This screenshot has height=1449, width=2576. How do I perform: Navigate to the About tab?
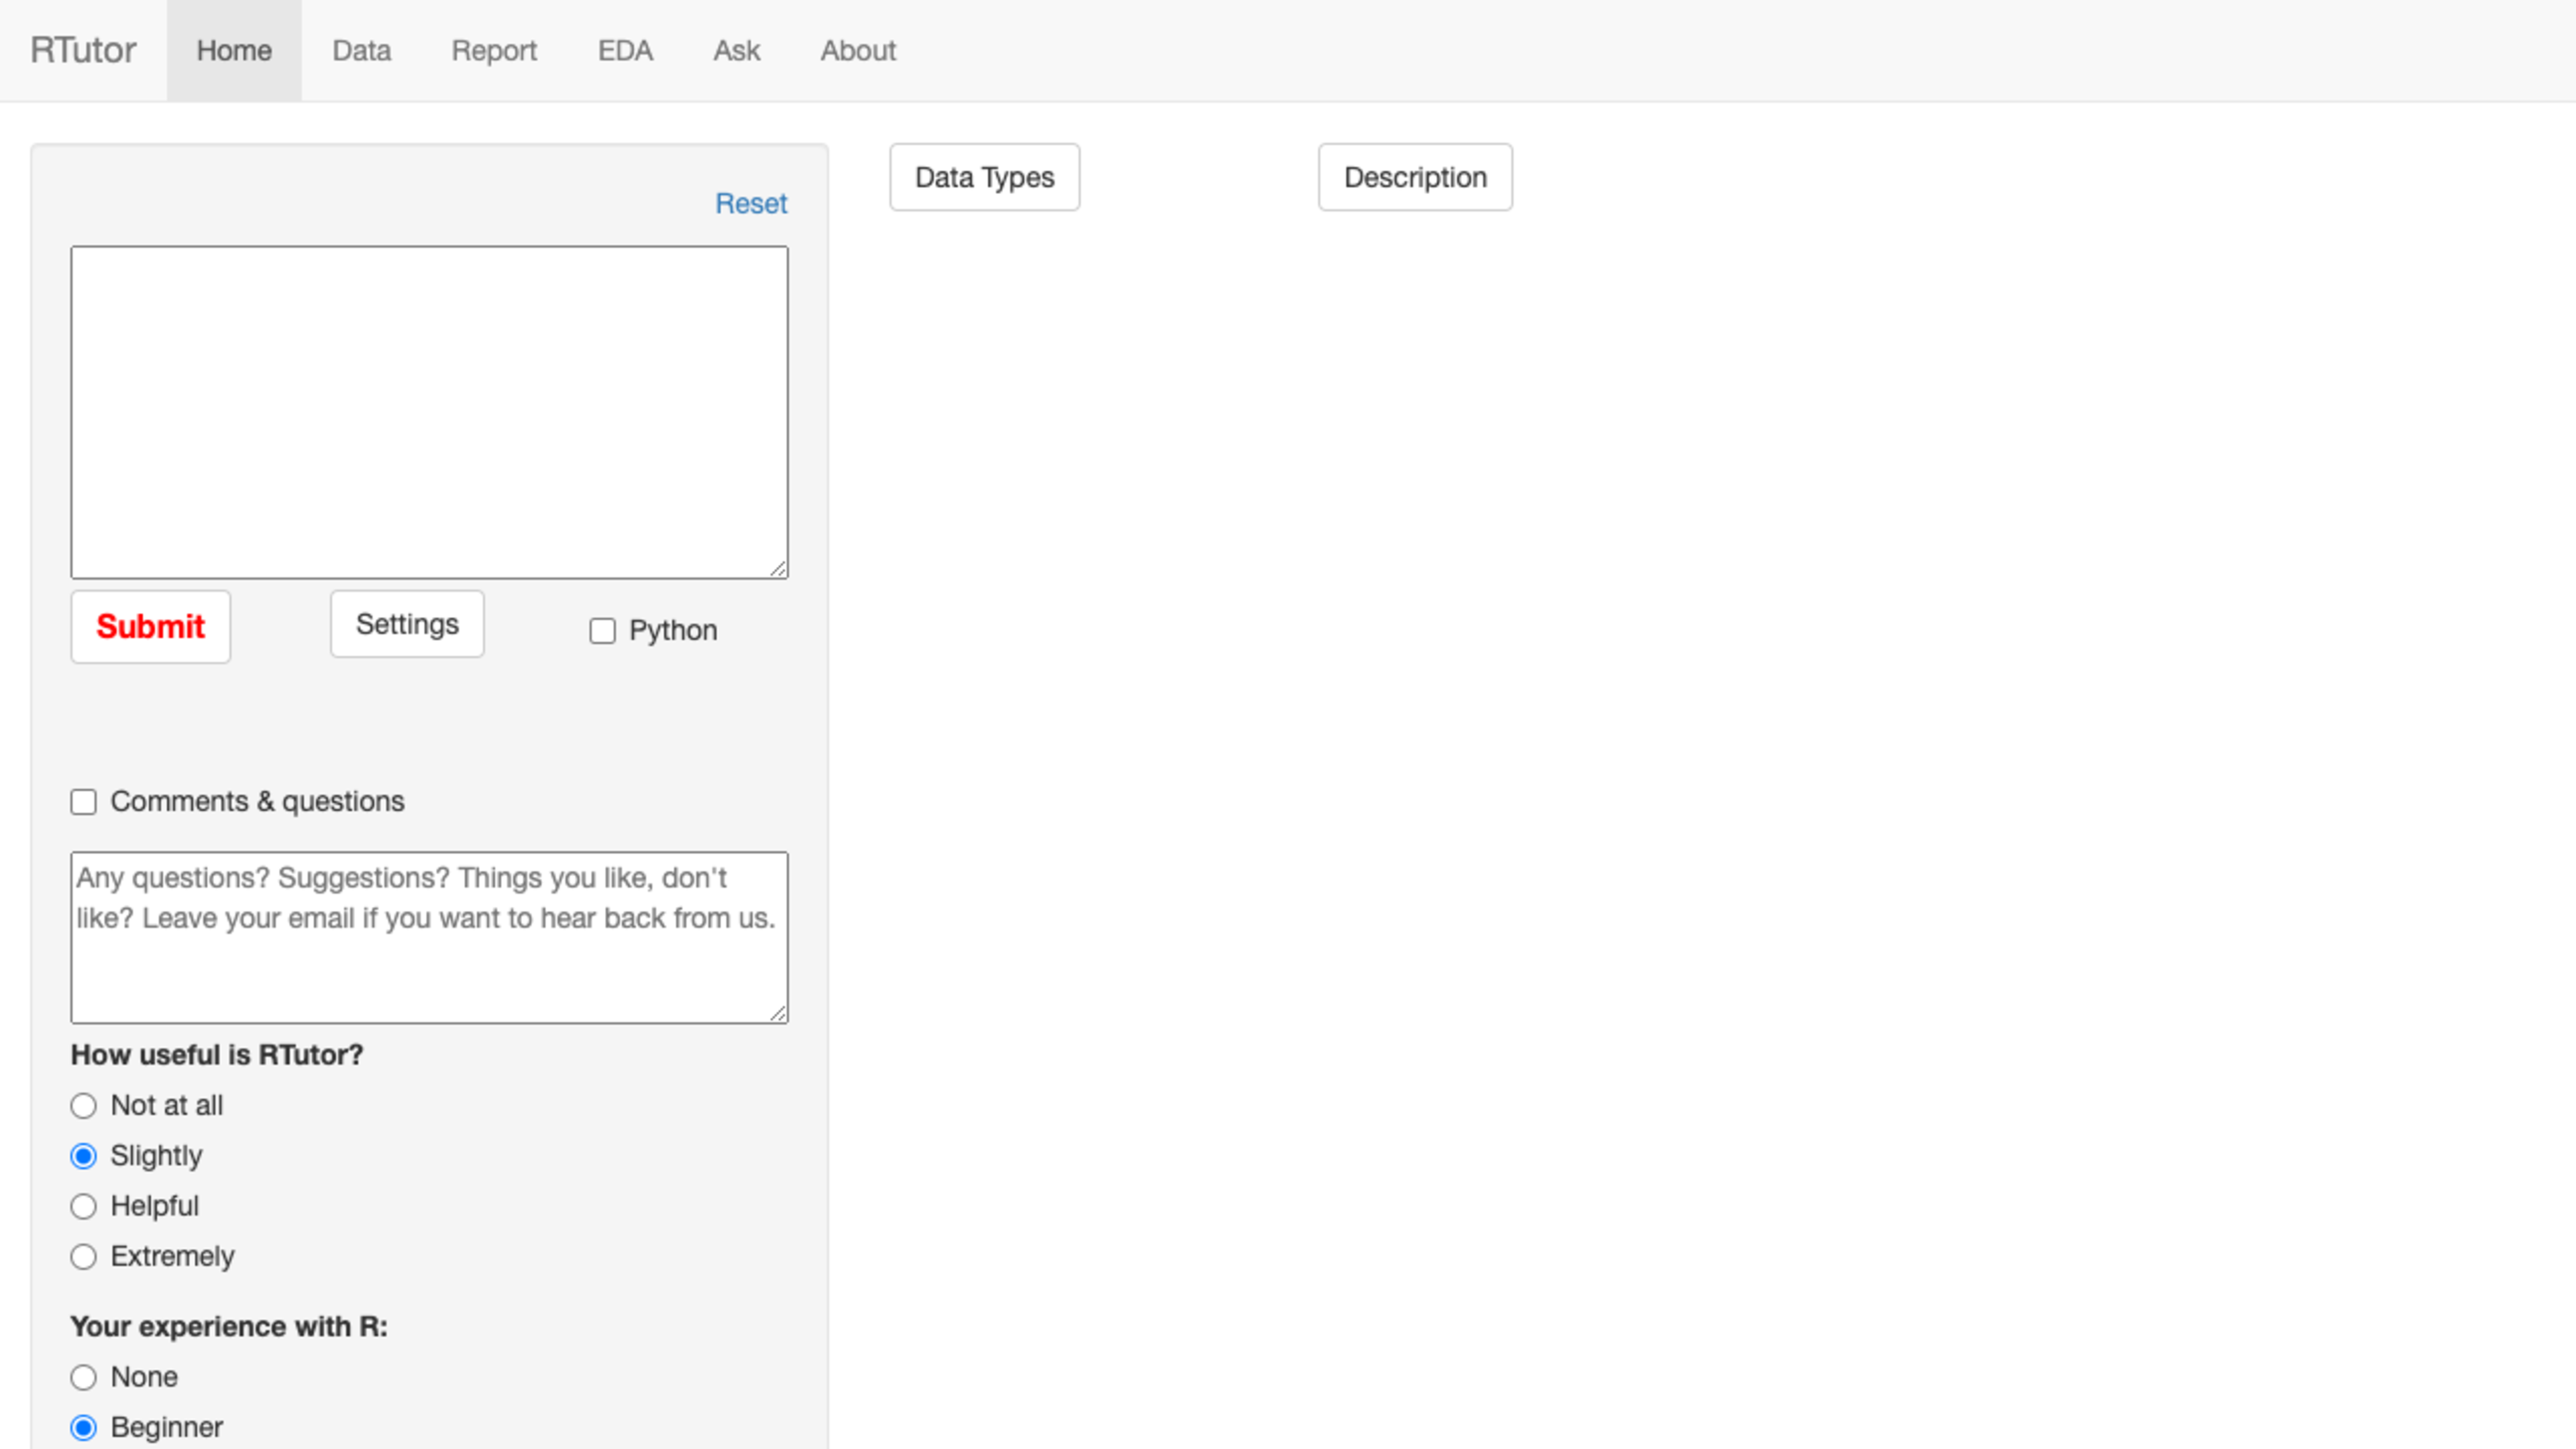click(858, 50)
